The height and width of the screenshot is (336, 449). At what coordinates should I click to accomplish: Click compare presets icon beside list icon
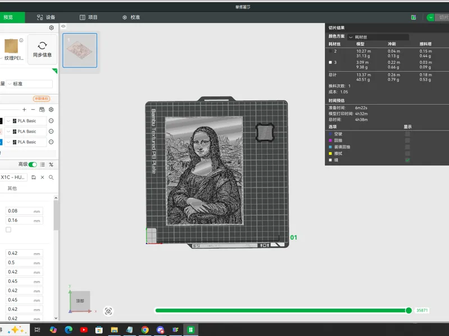pyautogui.click(x=51, y=164)
